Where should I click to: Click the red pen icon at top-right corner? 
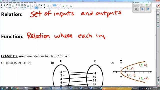[158, 6]
